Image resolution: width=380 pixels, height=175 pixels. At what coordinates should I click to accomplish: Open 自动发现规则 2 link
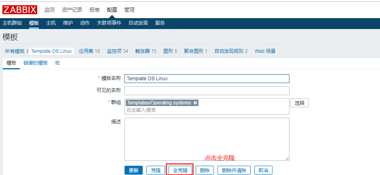[x=231, y=51]
